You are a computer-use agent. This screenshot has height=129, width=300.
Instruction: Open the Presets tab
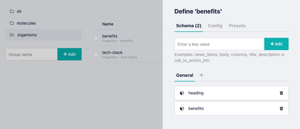tap(237, 26)
